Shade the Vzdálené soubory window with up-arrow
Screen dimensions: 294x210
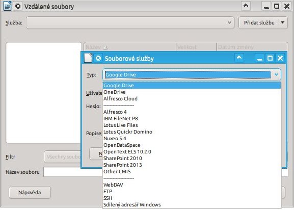tap(246, 6)
